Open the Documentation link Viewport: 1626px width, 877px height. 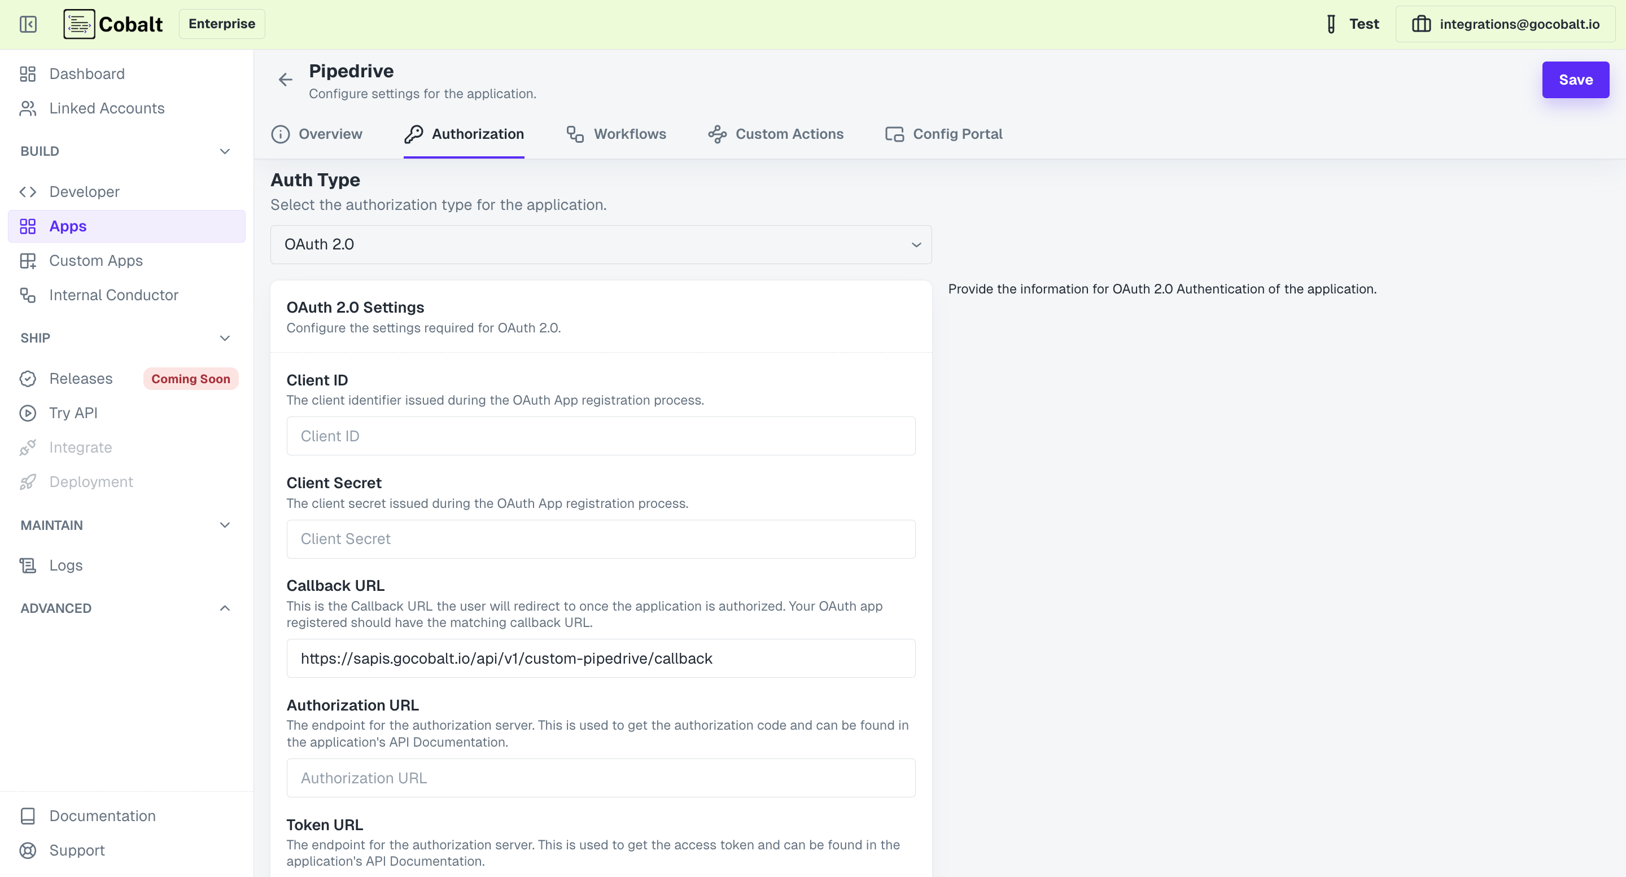102,815
